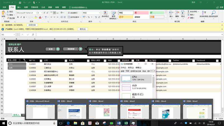Click the Conditional Formatting (条件格式) icon

(105, 15)
